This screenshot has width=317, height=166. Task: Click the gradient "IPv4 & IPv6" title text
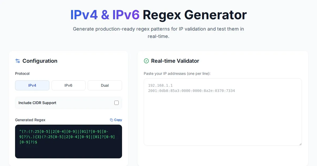pyautogui.click(x=105, y=15)
